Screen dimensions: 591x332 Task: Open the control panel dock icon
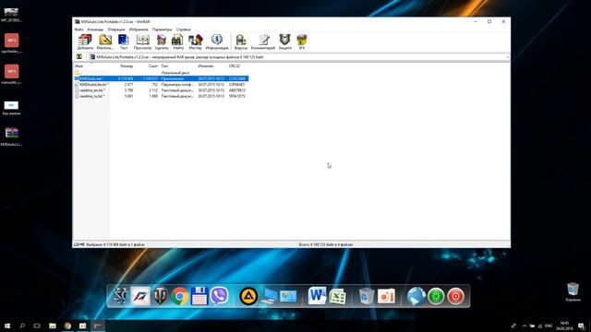(288, 296)
